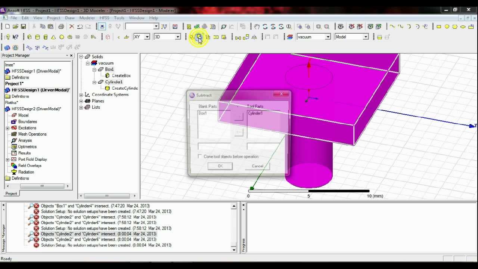Expand the Lists tree node
The width and height of the screenshot is (478, 269).
81,107
